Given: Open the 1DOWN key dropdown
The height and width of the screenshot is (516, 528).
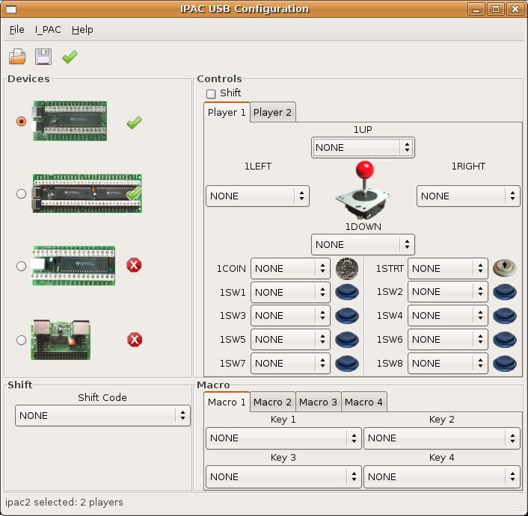Looking at the screenshot, I should coord(363,244).
